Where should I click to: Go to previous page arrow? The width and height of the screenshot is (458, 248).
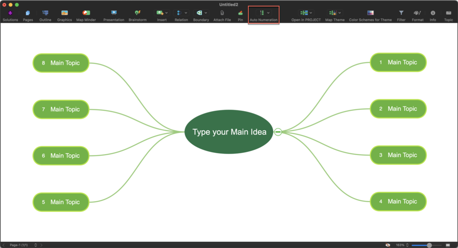click(x=4, y=245)
